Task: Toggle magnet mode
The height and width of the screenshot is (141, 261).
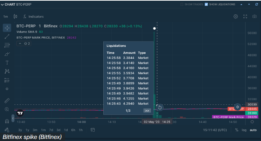Action: [7, 121]
